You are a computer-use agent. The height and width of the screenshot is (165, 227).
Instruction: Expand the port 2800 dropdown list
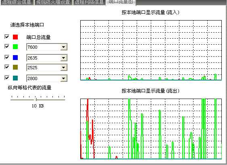click(64, 78)
